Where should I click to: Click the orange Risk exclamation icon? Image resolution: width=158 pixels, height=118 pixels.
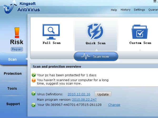click(x=17, y=33)
